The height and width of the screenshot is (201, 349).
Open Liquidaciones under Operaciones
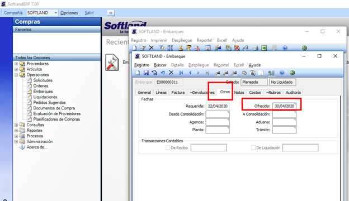point(45,97)
